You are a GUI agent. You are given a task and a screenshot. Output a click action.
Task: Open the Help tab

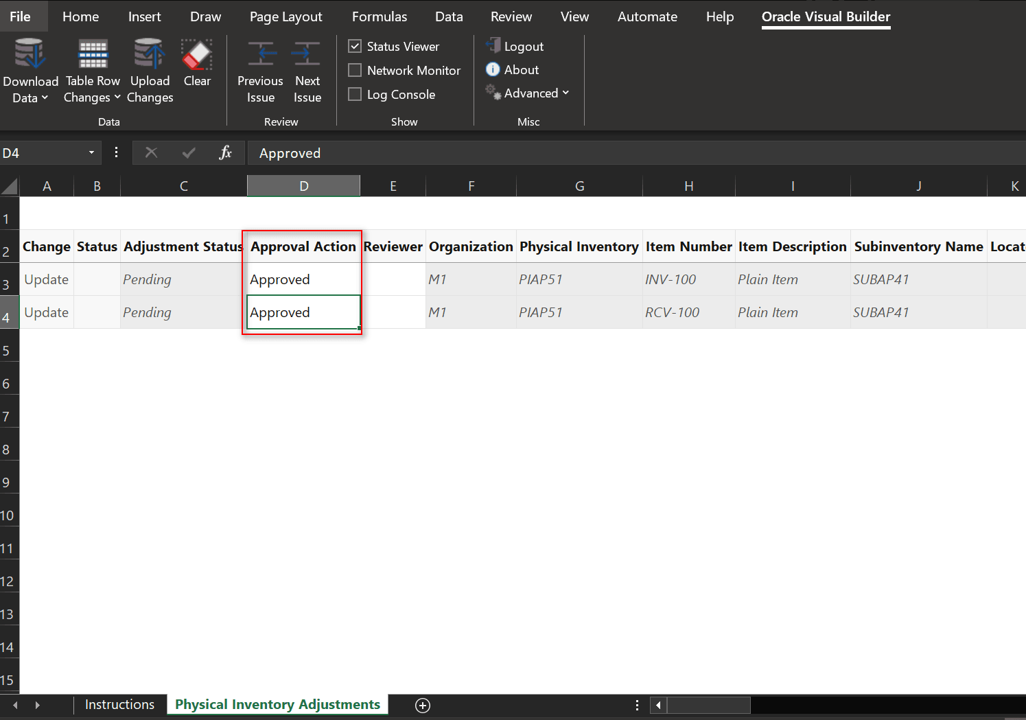click(x=720, y=16)
